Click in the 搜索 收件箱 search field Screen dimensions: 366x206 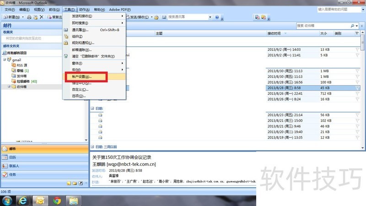[x=323, y=26]
